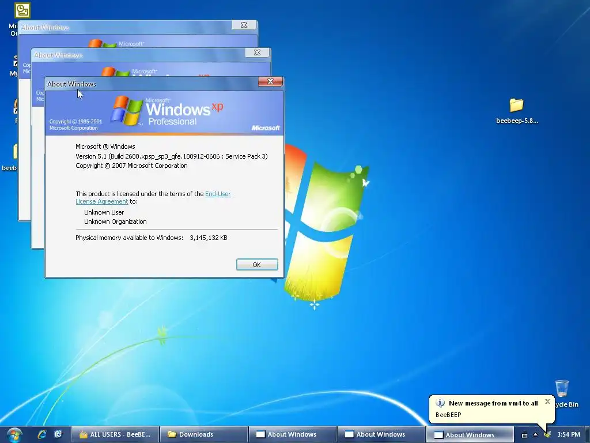Viewport: 590px width, 443px height.
Task: Click About Windows taskbar button beside Downloads
Action: 292,434
